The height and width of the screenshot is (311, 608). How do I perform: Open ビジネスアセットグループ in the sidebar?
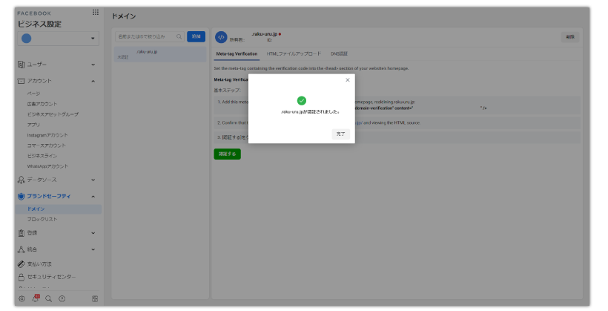53,114
